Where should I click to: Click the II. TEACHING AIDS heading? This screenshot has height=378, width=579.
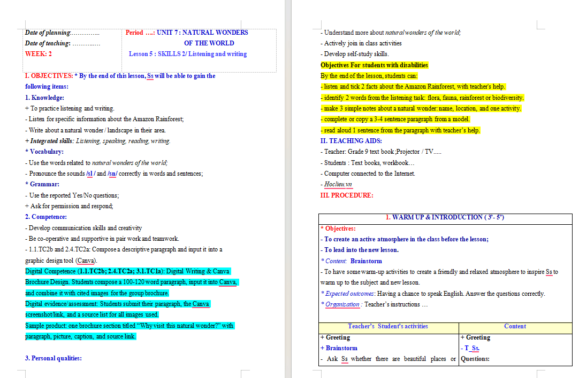click(x=351, y=141)
